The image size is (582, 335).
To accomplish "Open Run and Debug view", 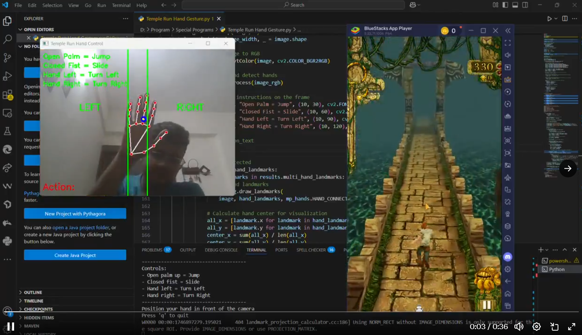I will click(7, 76).
